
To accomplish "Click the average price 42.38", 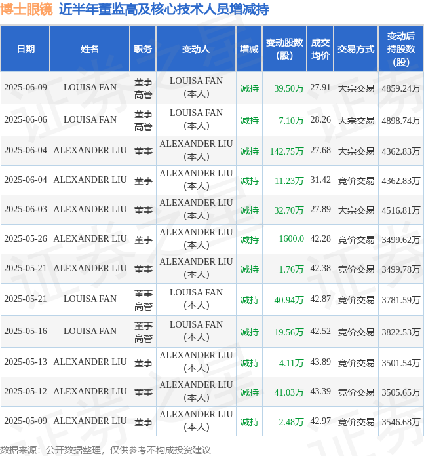I will click(320, 268).
